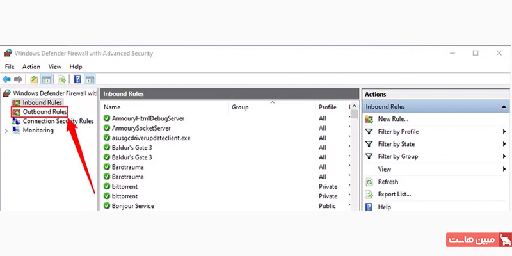Viewport: 512px width, 256px height.
Task: Click the root Windows Defender Firewall tree icon
Action: click(x=6, y=93)
